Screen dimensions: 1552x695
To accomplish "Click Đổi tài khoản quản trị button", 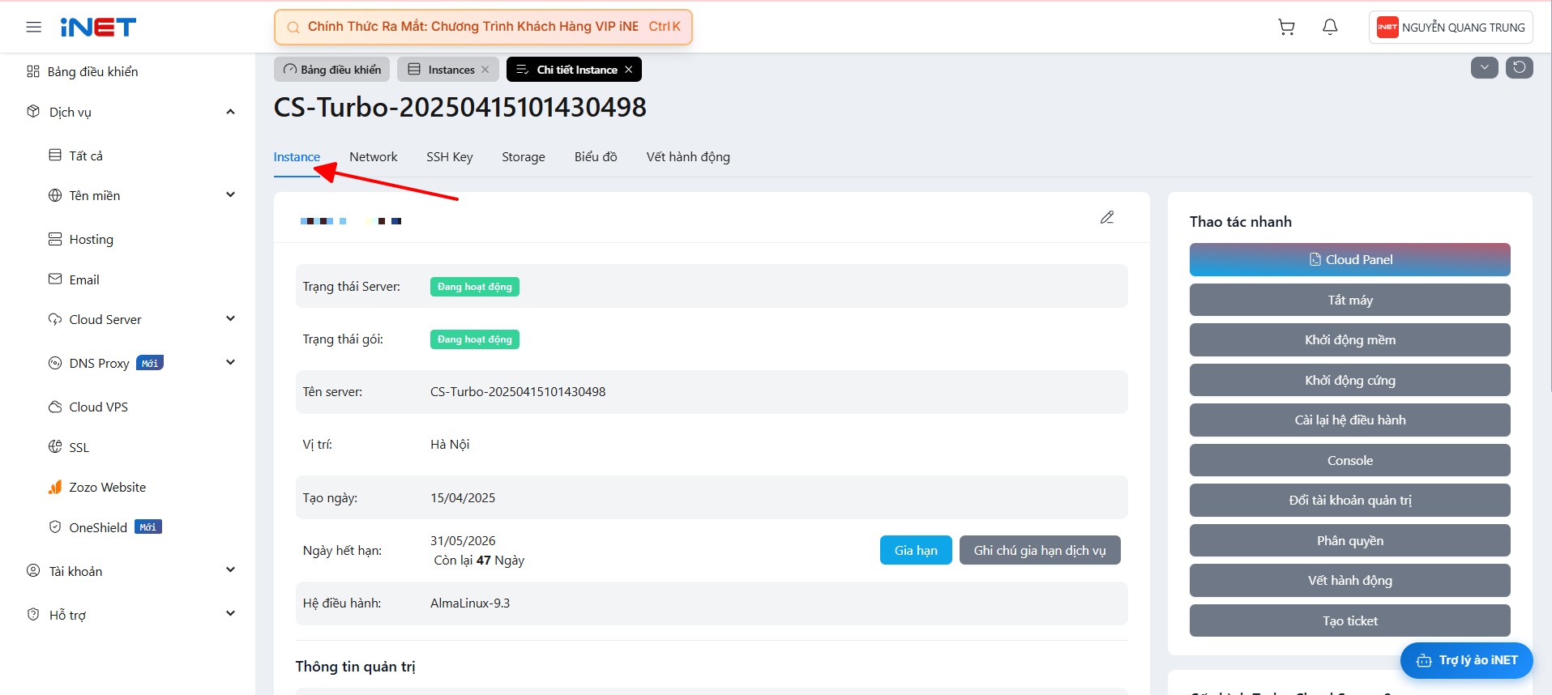I will click(1350, 501).
